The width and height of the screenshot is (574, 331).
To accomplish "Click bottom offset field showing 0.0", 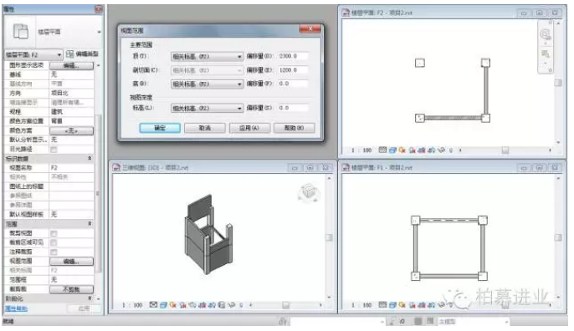I will click(293, 84).
